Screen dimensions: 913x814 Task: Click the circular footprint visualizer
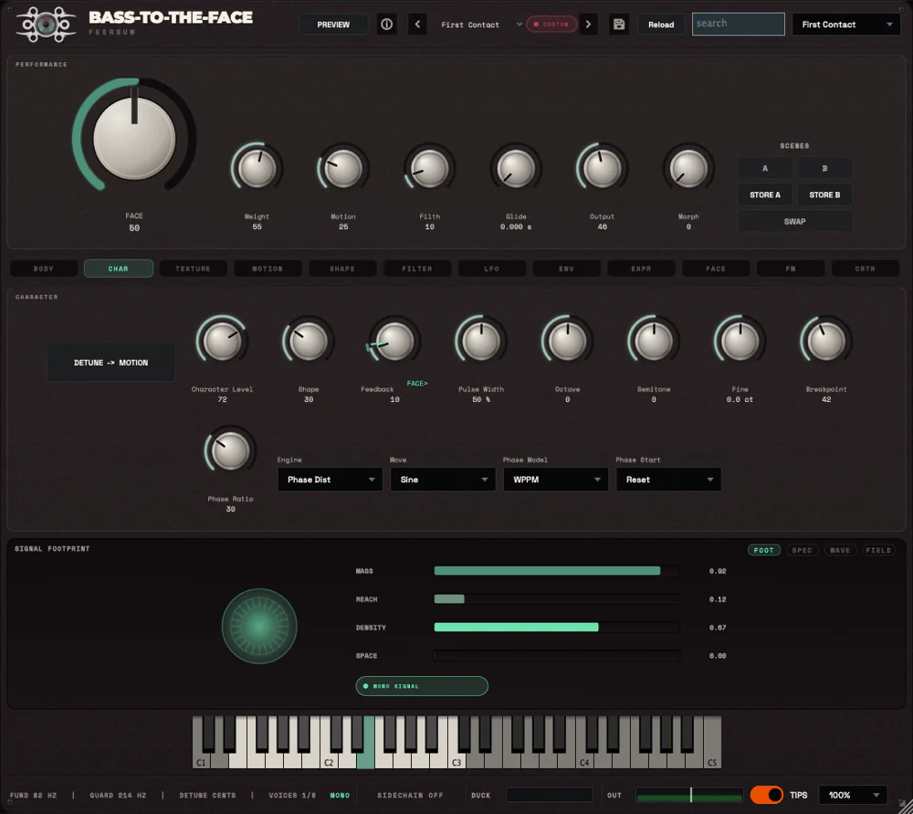259,627
